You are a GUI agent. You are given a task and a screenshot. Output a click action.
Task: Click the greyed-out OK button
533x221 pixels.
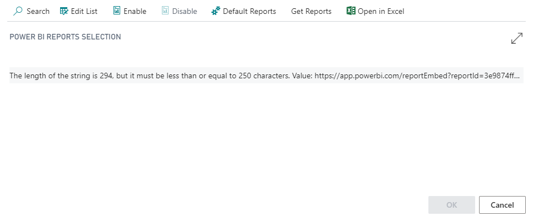click(451, 205)
